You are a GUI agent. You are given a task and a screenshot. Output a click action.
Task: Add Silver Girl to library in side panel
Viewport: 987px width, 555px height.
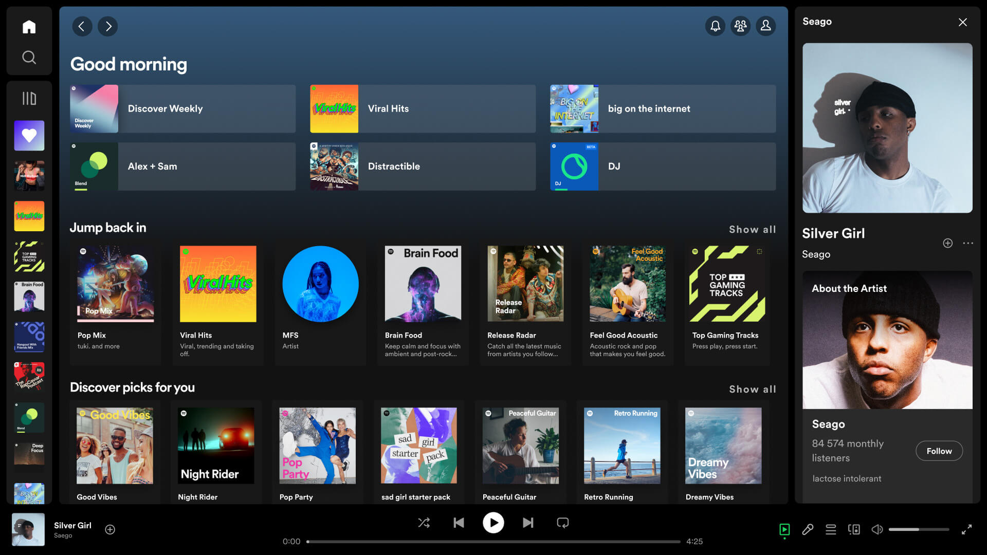pyautogui.click(x=948, y=243)
